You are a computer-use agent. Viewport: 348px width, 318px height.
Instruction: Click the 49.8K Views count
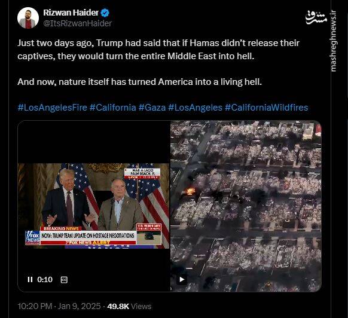coord(129,306)
